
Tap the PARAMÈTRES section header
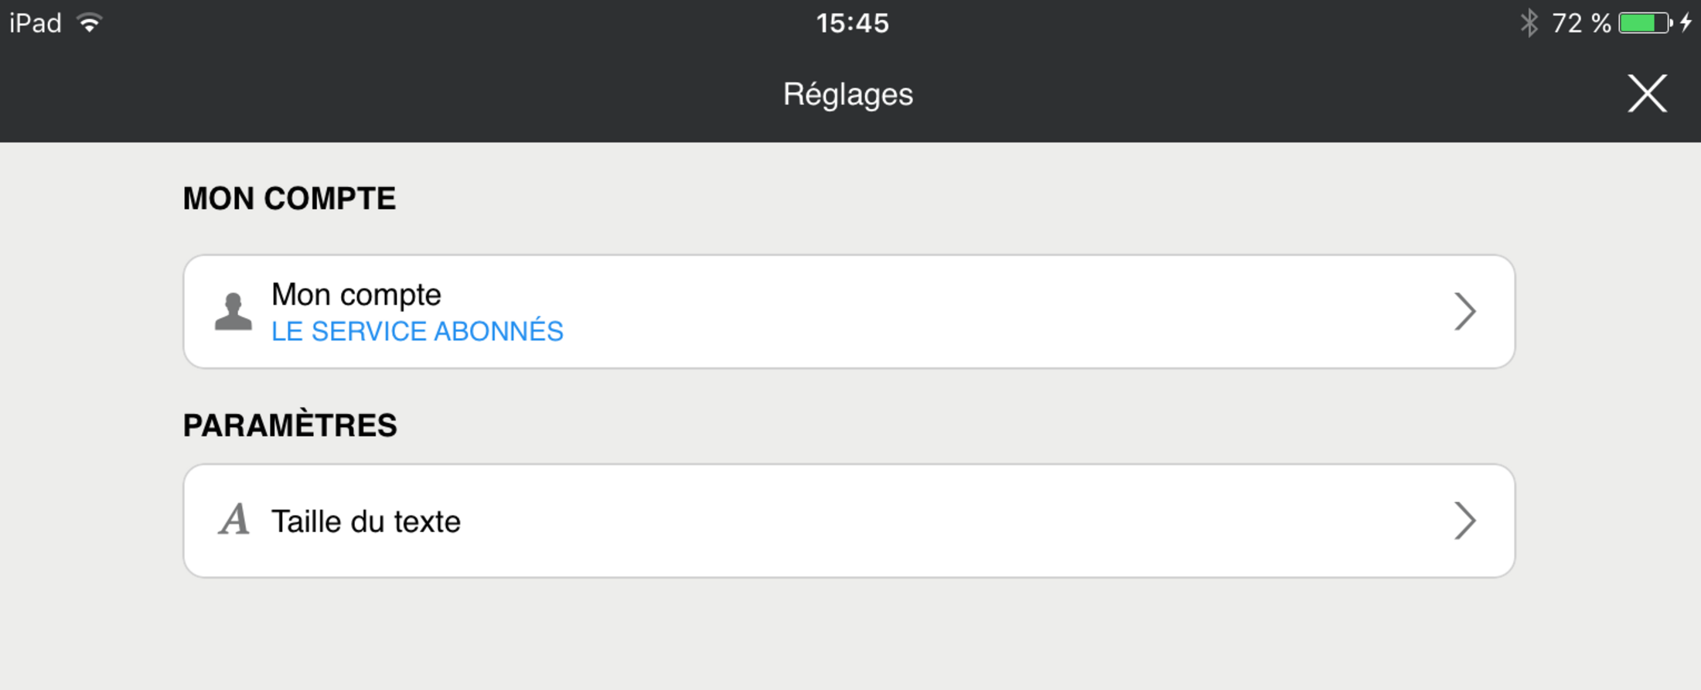290,425
